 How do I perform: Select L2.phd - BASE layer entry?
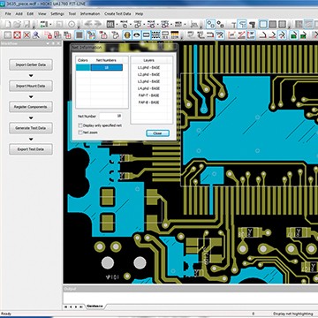148,74
